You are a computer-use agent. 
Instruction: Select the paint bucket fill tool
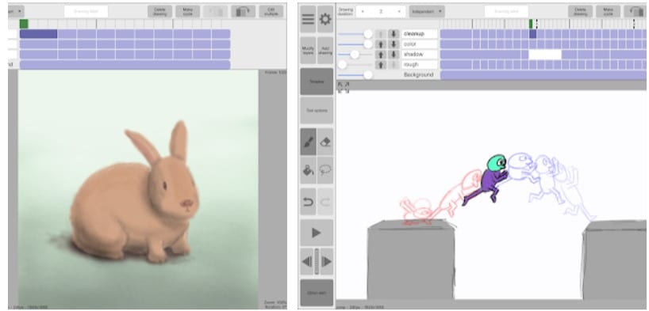309,170
